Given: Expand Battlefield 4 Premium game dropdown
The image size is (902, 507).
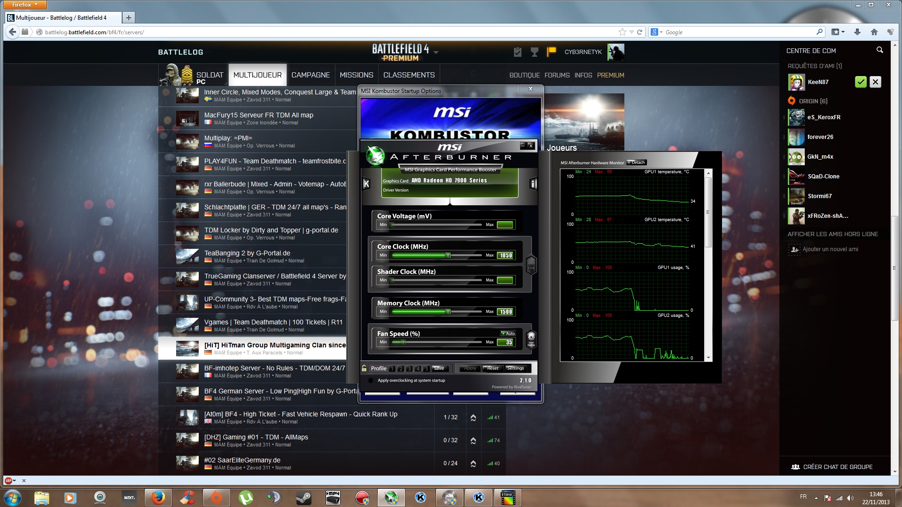Looking at the screenshot, I should pyautogui.click(x=436, y=53).
